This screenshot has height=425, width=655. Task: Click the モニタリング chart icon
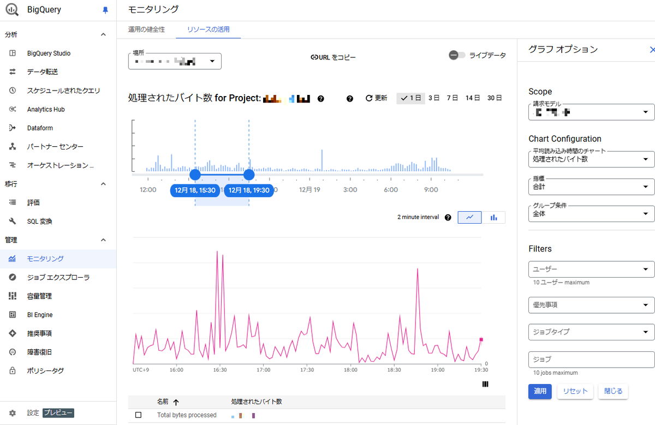pos(13,259)
